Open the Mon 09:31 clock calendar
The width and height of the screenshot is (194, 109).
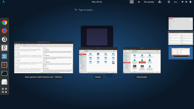pyautogui.click(x=97, y=2)
